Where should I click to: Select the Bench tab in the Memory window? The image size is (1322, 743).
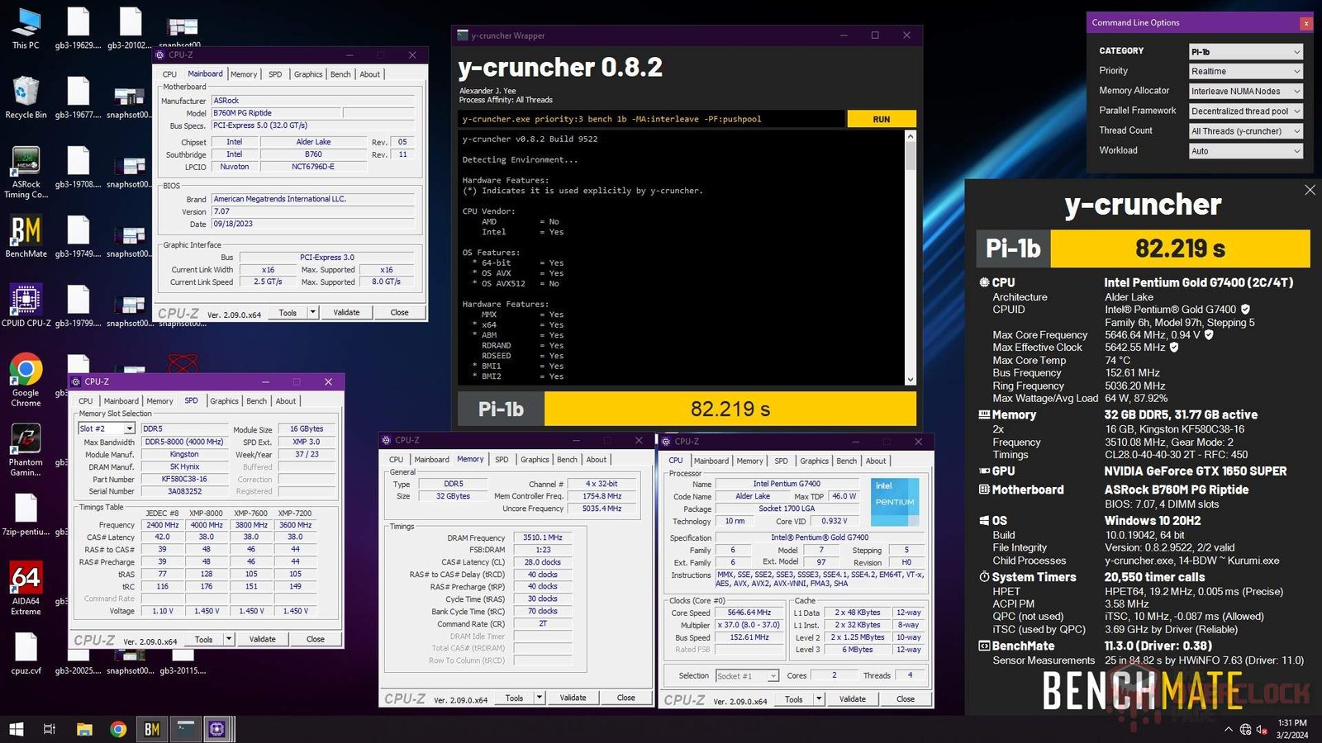pos(567,460)
